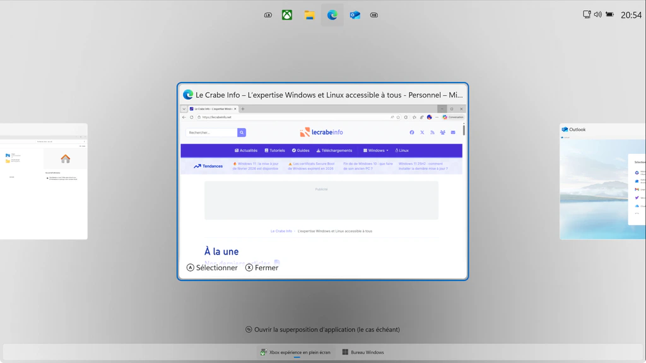Select the Outlook window thumbnail
The height and width of the screenshot is (363, 646).
pyautogui.click(x=602, y=181)
